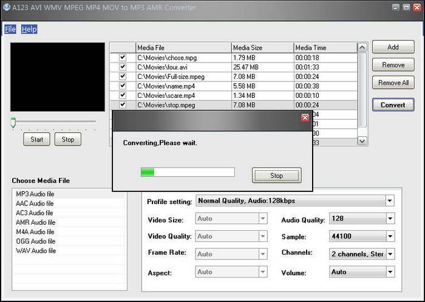Click the 00:01:33 time cell for four.avi
The width and height of the screenshot is (425, 302).
pyautogui.click(x=325, y=67)
